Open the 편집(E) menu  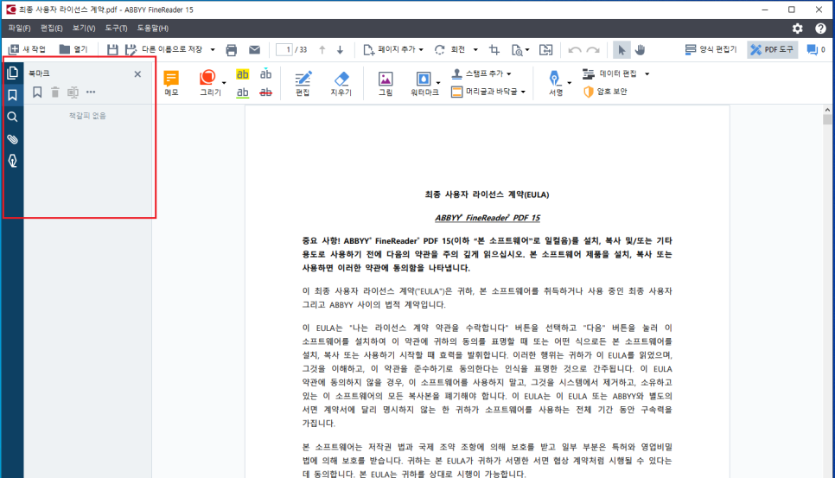coord(52,29)
